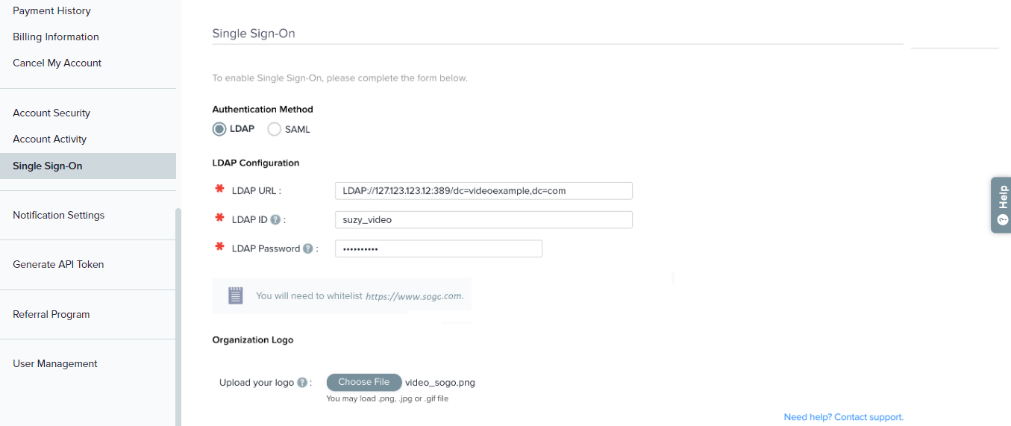Select the LDAP authentication radio button
The image size is (1011, 426).
point(219,129)
